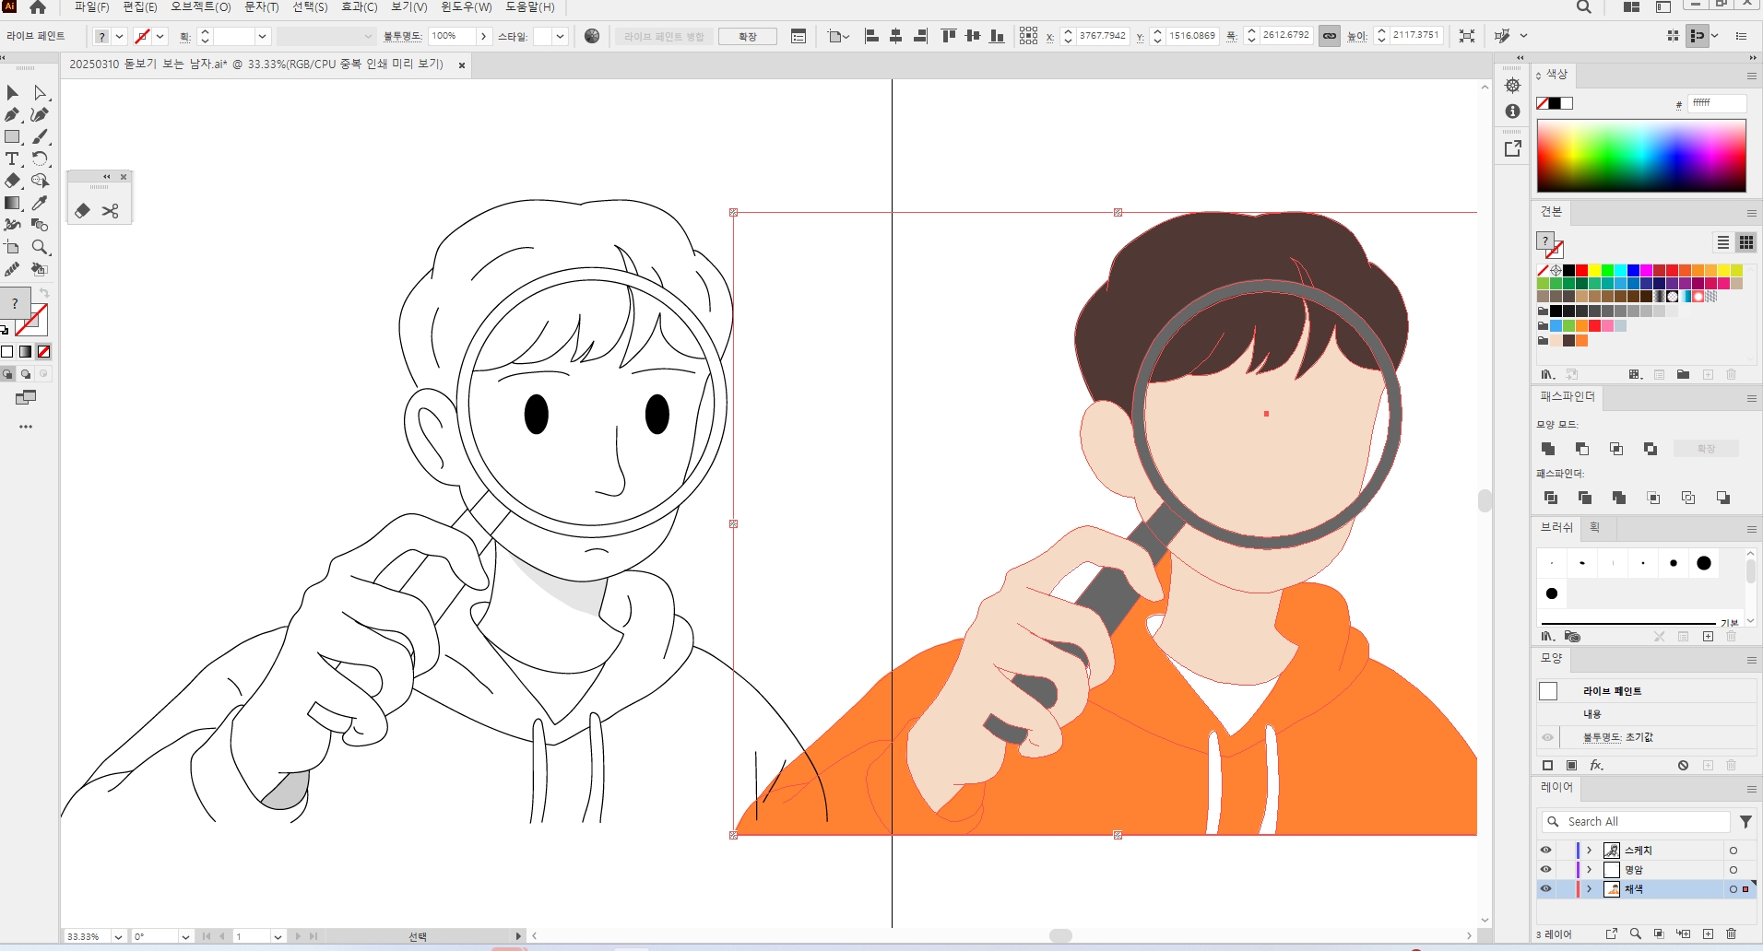Select the Type tool
1763x951 pixels.
(x=12, y=158)
